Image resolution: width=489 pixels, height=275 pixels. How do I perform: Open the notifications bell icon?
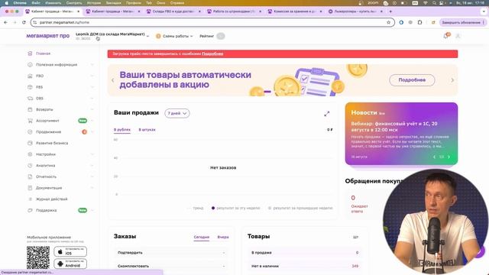446,36
